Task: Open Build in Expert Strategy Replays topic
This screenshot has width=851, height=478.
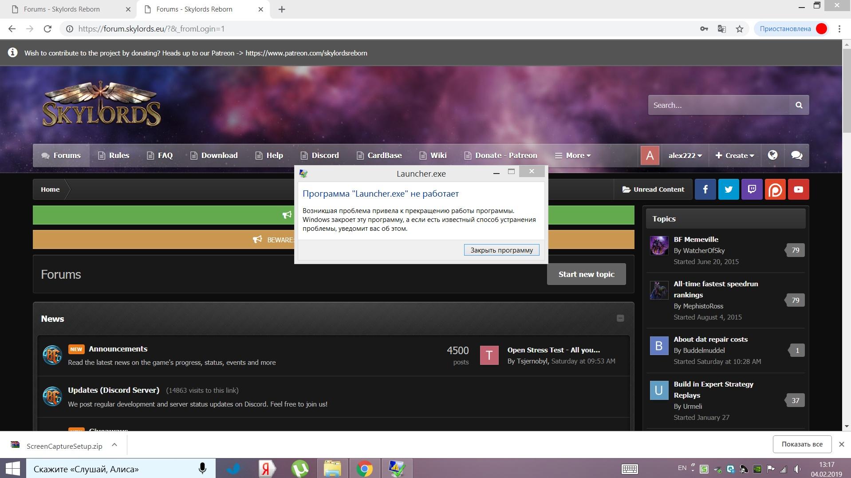Action: click(713, 390)
